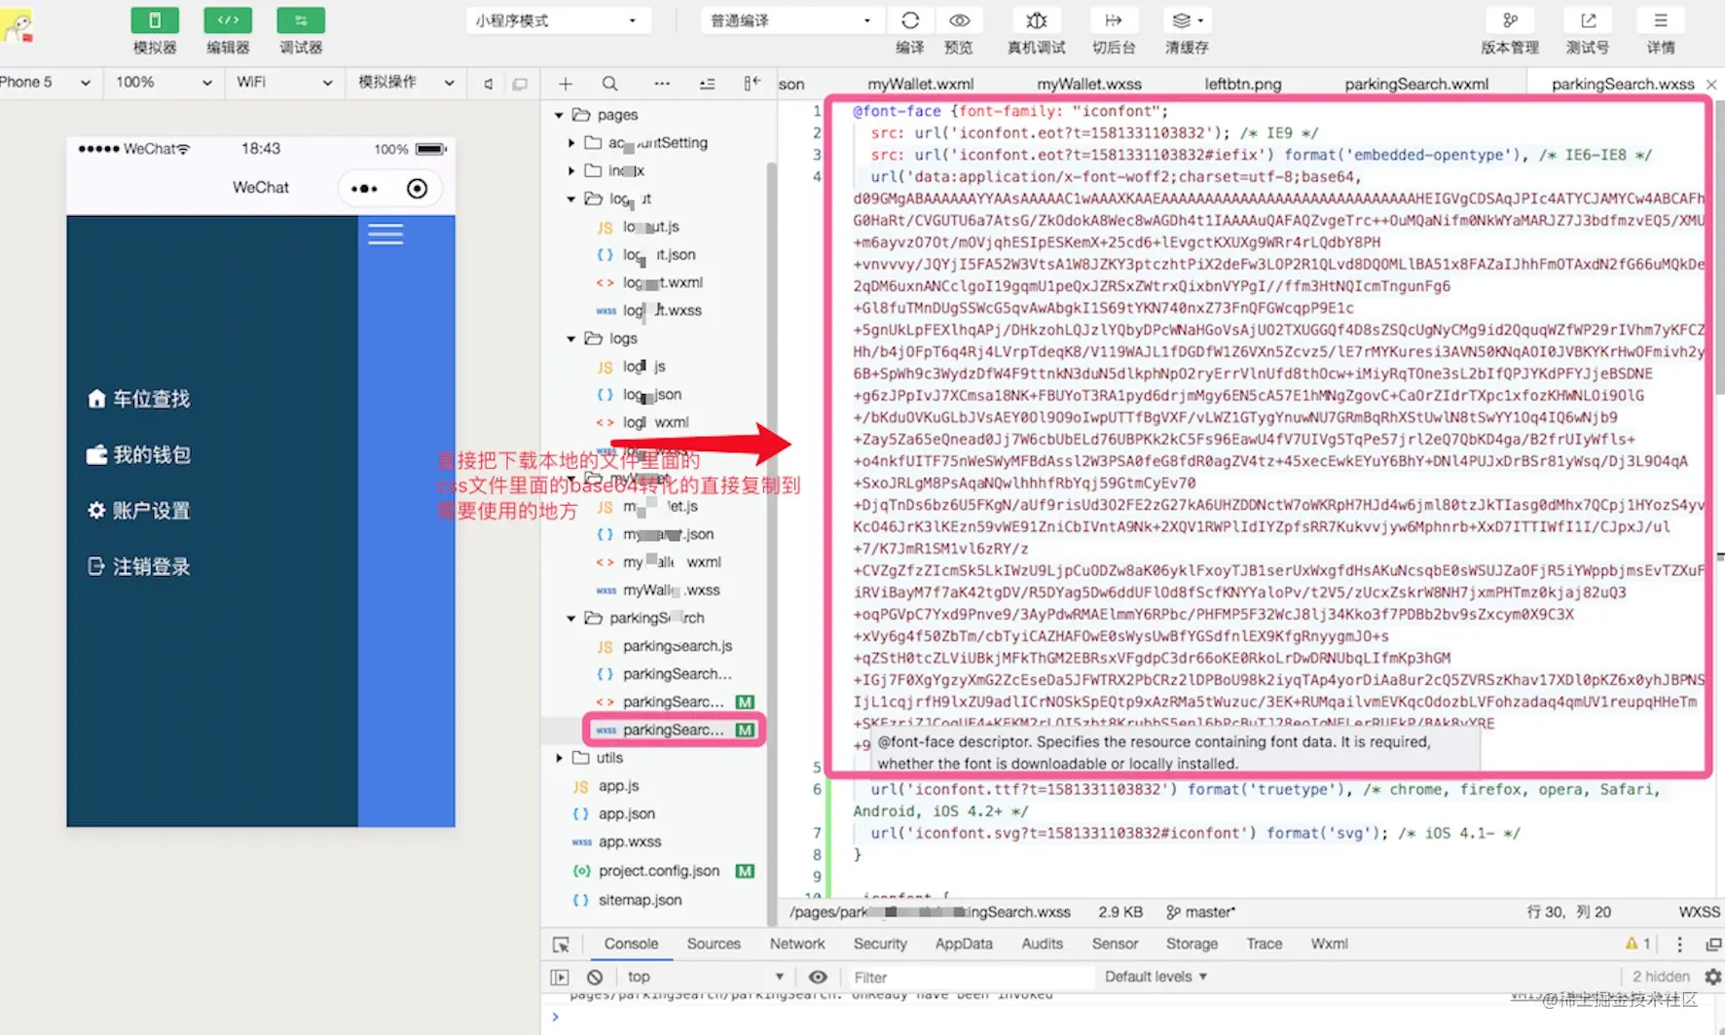1725x1035 pixels.
Task: Switch to the myWallet.wxss editor tab
Action: (x=1089, y=84)
